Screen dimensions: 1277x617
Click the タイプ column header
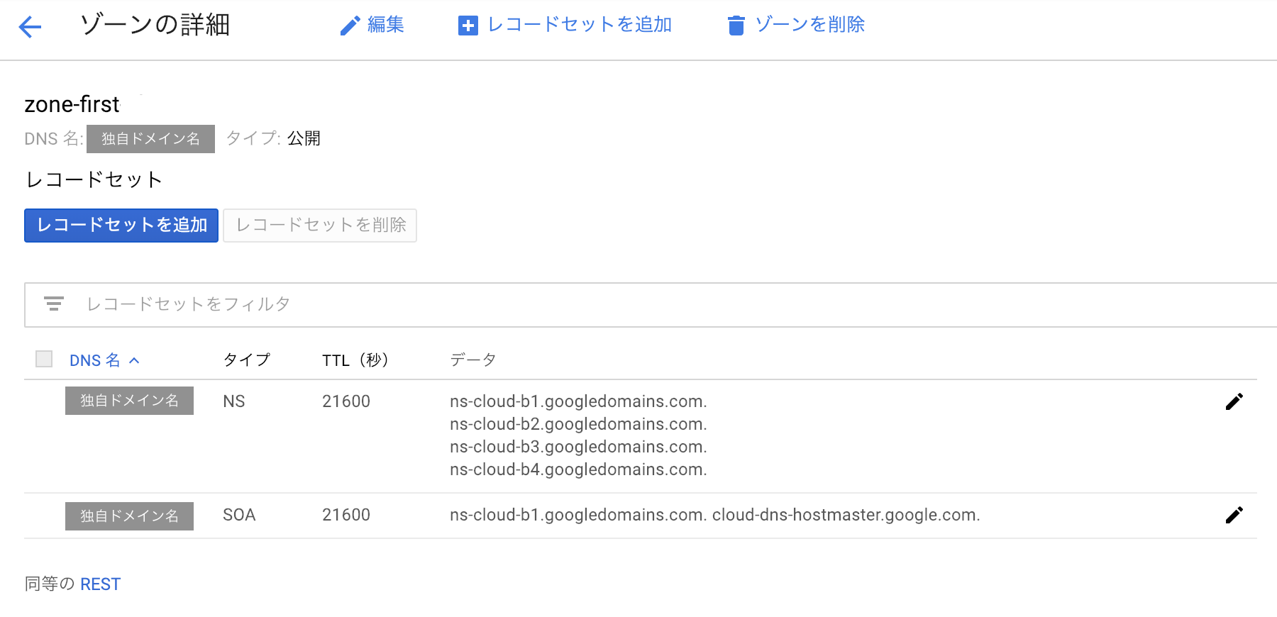click(x=246, y=360)
